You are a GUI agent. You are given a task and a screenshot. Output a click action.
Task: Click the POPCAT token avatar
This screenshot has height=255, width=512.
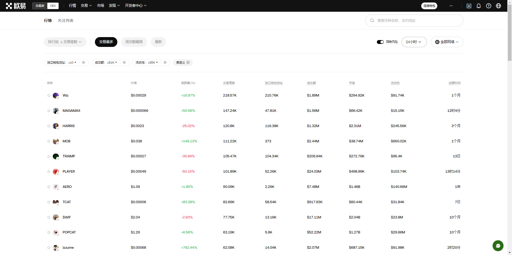click(56, 232)
